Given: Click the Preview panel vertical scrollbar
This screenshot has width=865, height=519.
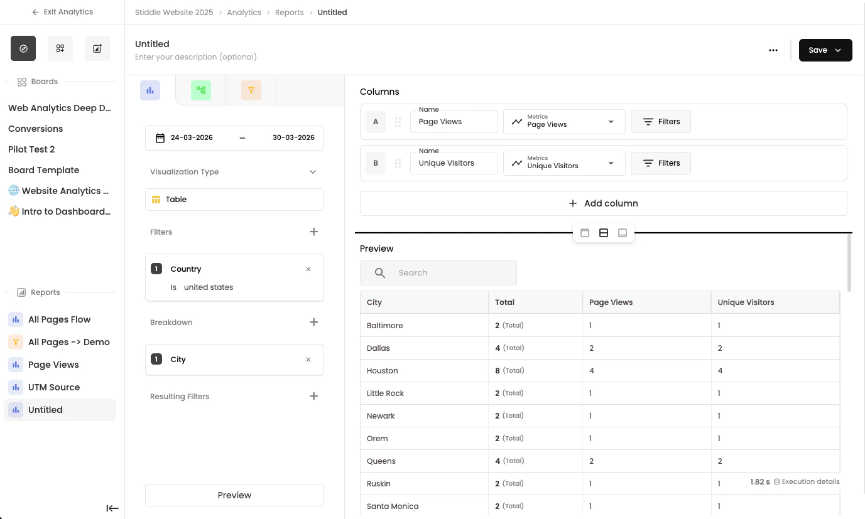Looking at the screenshot, I should pos(850,264).
